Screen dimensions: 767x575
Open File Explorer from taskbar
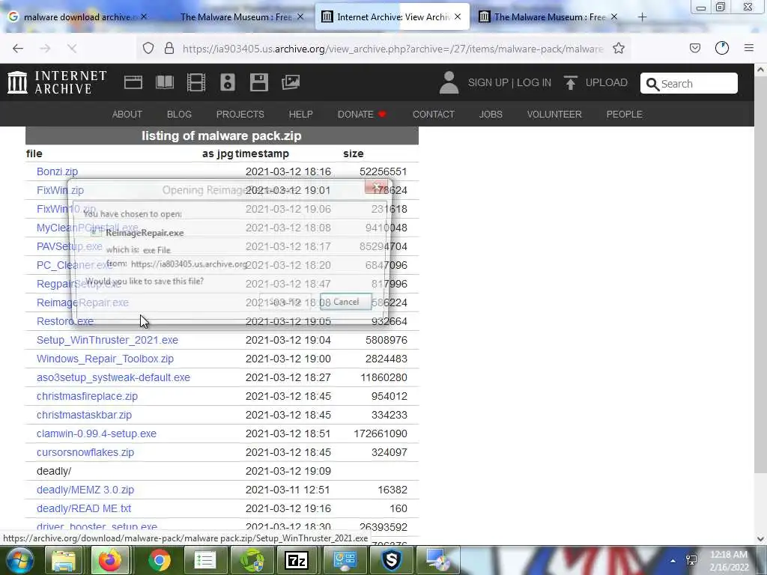pos(64,560)
